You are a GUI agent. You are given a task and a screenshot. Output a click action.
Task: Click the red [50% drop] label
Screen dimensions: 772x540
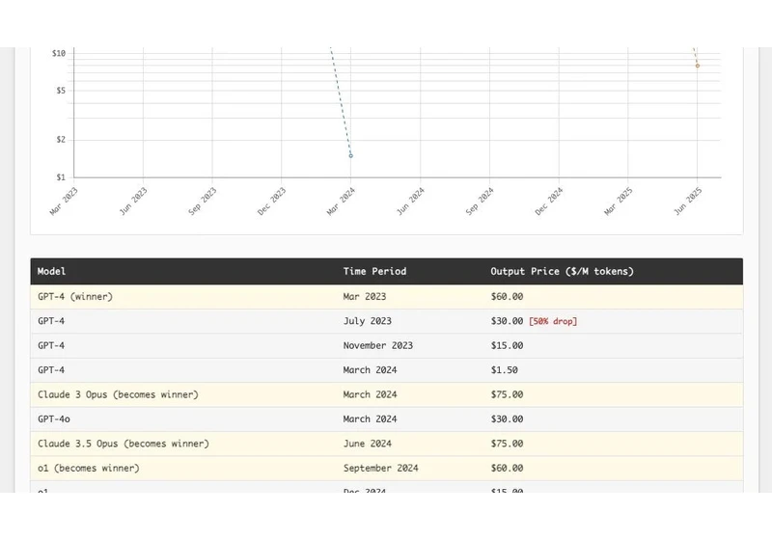coord(553,321)
